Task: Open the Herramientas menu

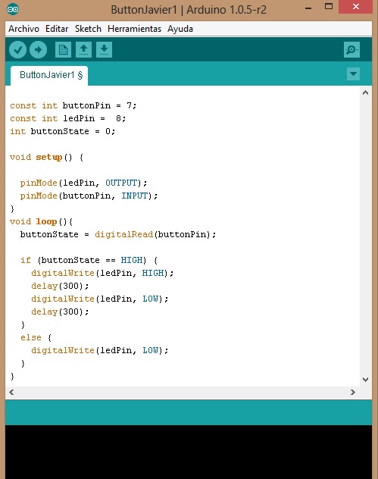Action: click(134, 29)
